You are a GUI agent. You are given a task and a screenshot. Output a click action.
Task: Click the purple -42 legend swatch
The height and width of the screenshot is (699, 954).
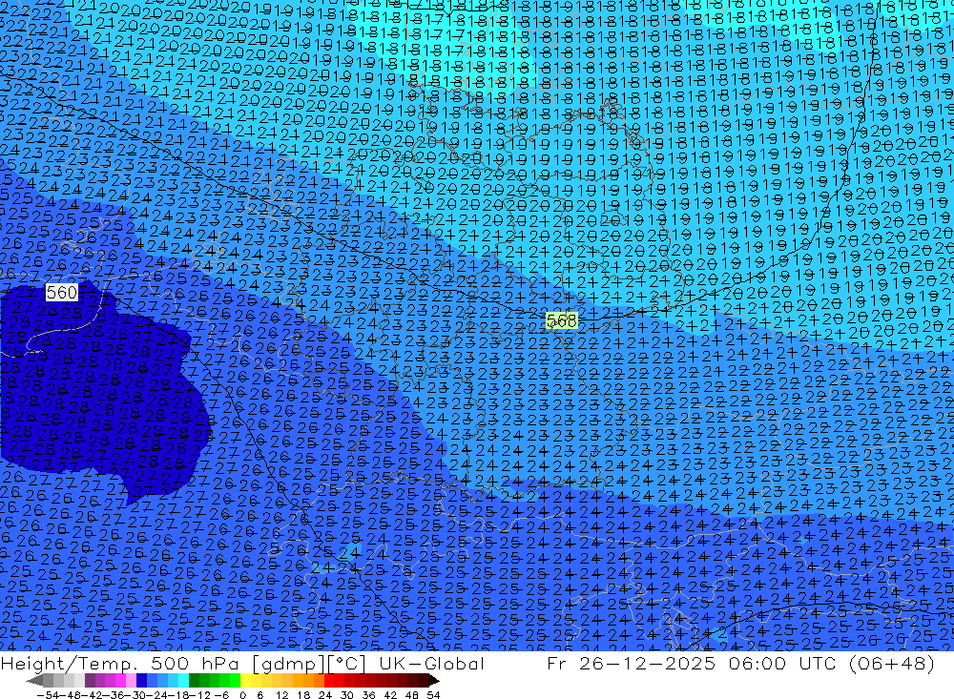(90, 680)
